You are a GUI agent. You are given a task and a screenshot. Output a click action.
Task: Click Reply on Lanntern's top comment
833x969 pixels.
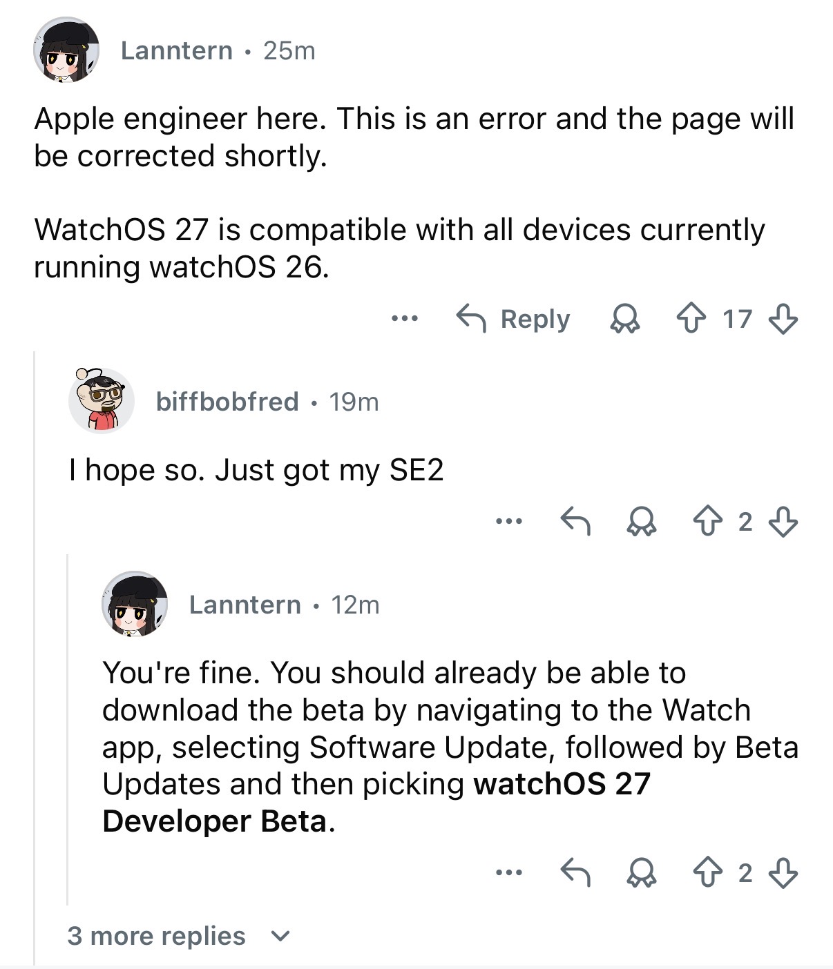point(513,319)
